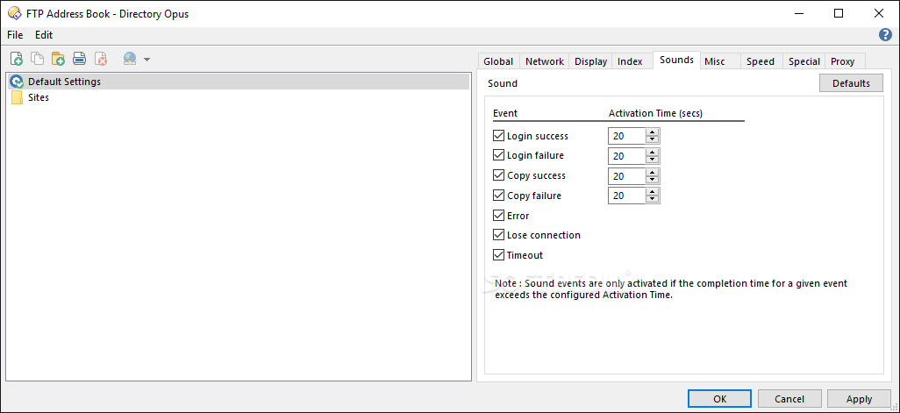The width and height of the screenshot is (900, 413).
Task: Click the Duplicate entry toolbar icon
Action: [38, 59]
